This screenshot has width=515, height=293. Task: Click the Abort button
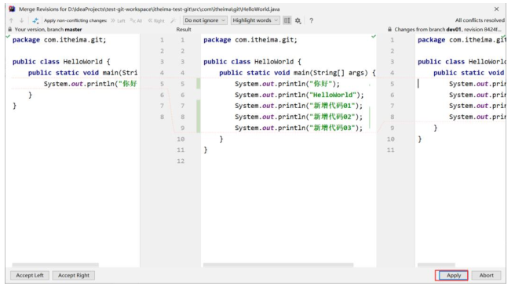[x=486, y=275]
